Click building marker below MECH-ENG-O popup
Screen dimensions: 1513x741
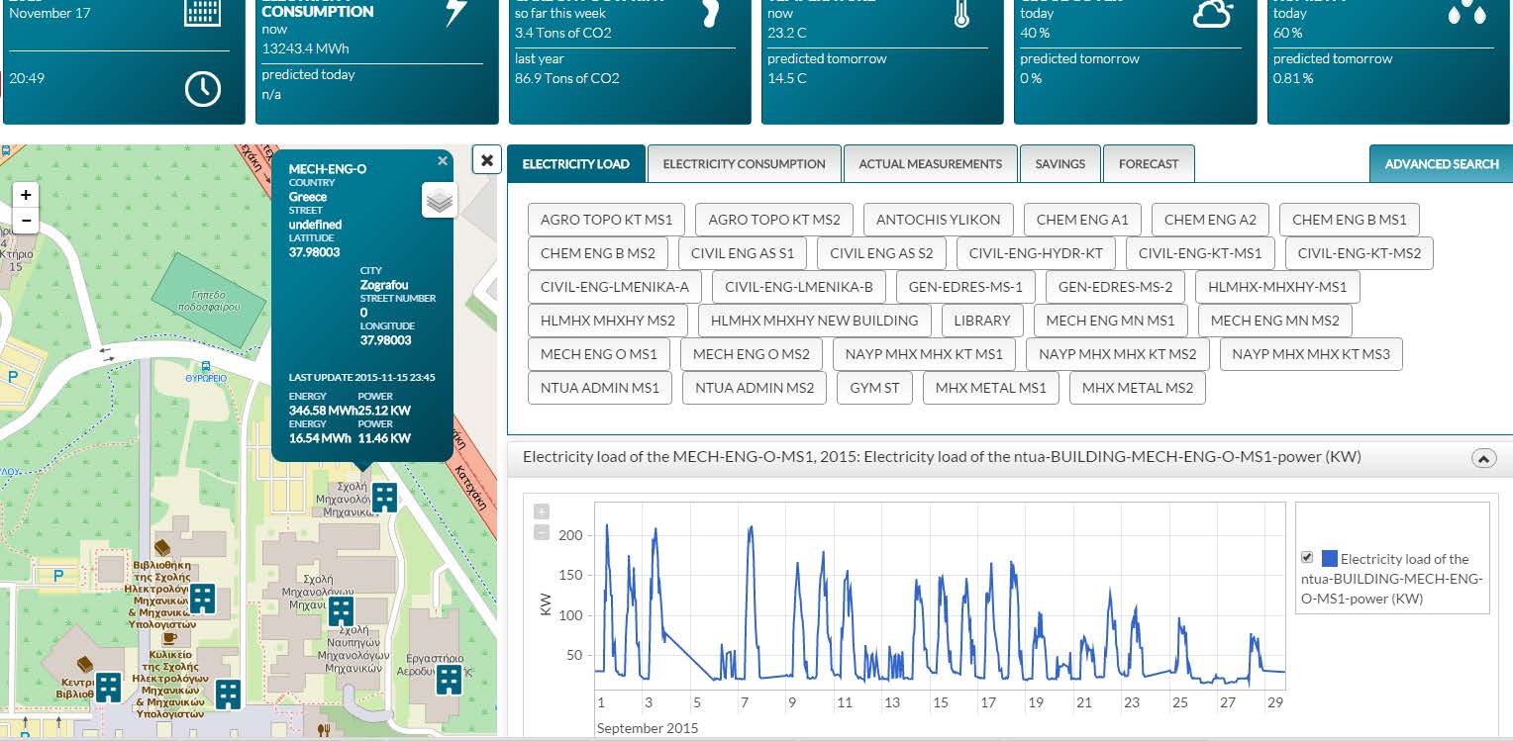(384, 498)
